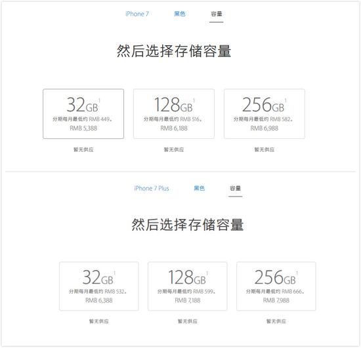Click 暂无供应 under iPhone 7 Plus 256GB
The image size is (361, 348).
tap(276, 321)
